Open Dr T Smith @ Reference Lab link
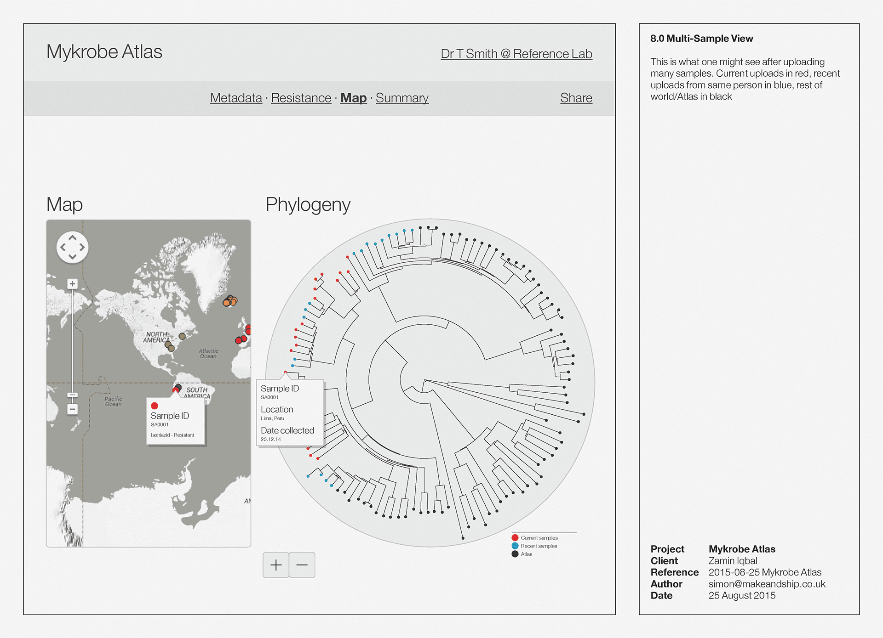The width and height of the screenshot is (883, 638). click(x=516, y=54)
